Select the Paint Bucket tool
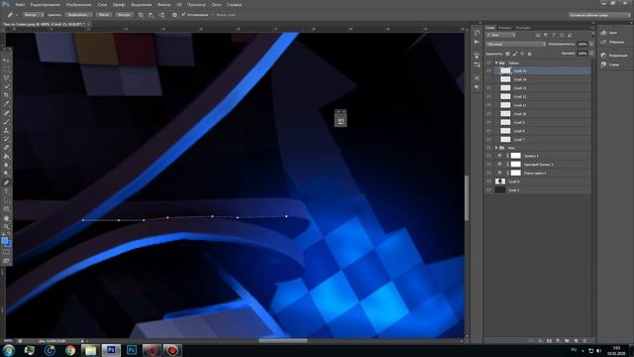This screenshot has height=357, width=634. [6, 157]
